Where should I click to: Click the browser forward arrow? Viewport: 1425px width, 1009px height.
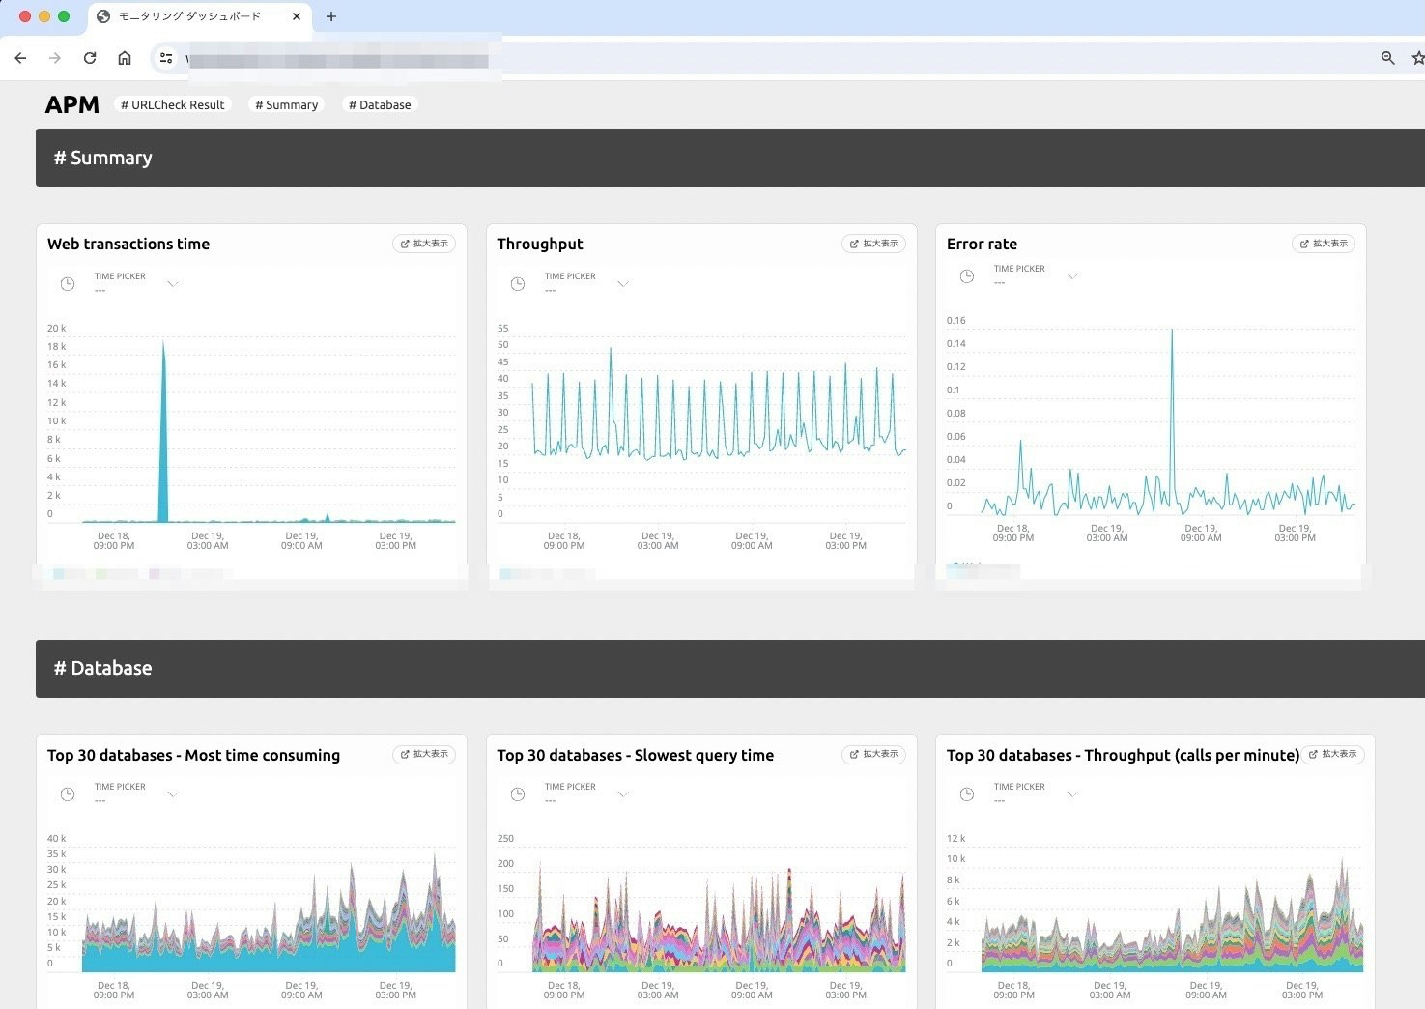click(x=55, y=58)
